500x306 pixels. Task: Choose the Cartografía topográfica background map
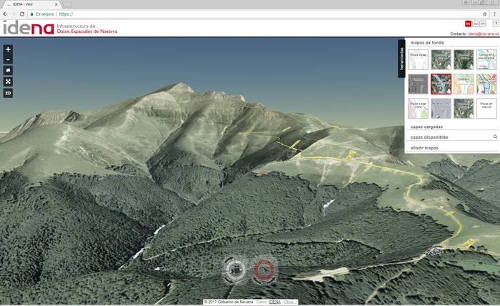[x=486, y=59]
